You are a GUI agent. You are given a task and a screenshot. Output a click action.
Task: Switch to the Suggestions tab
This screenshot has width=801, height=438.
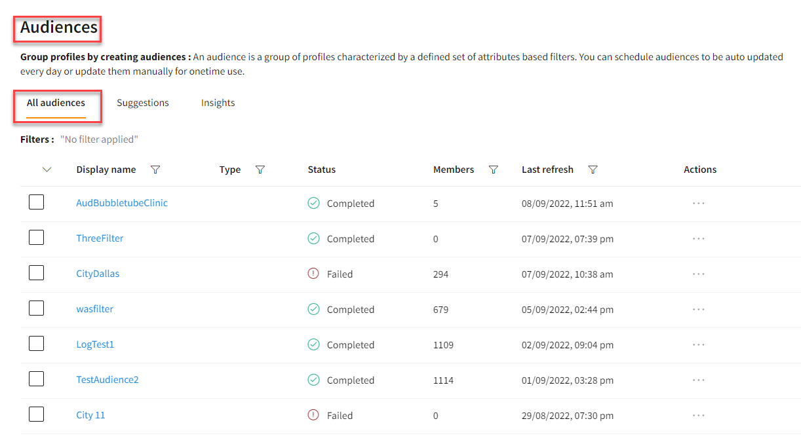143,103
